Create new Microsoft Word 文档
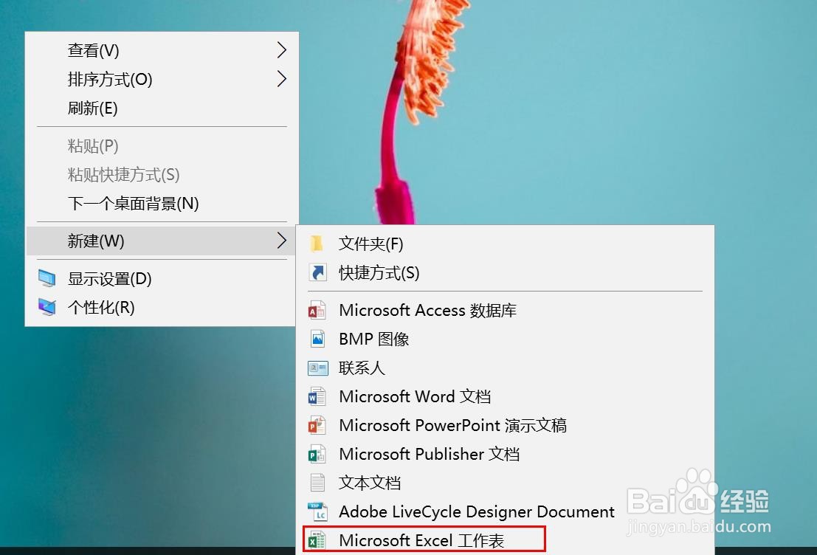The image size is (817, 555). pyautogui.click(x=505, y=397)
